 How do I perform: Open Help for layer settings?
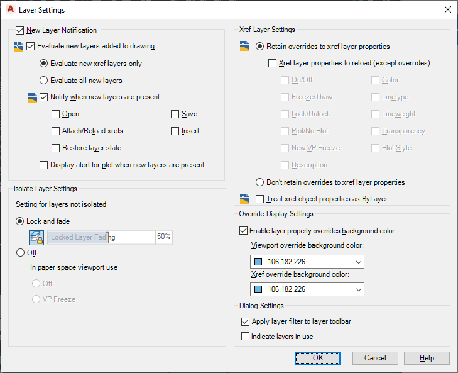[427, 358]
